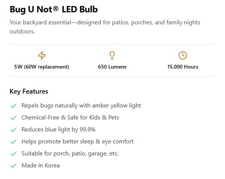Screen dimensions: 225x179
Task: Click the clock lifespan icon
Action: point(182,55)
